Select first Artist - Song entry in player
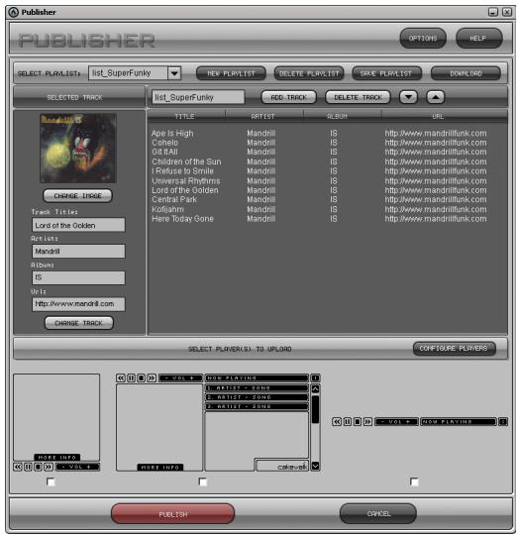The height and width of the screenshot is (535, 518). [x=257, y=388]
